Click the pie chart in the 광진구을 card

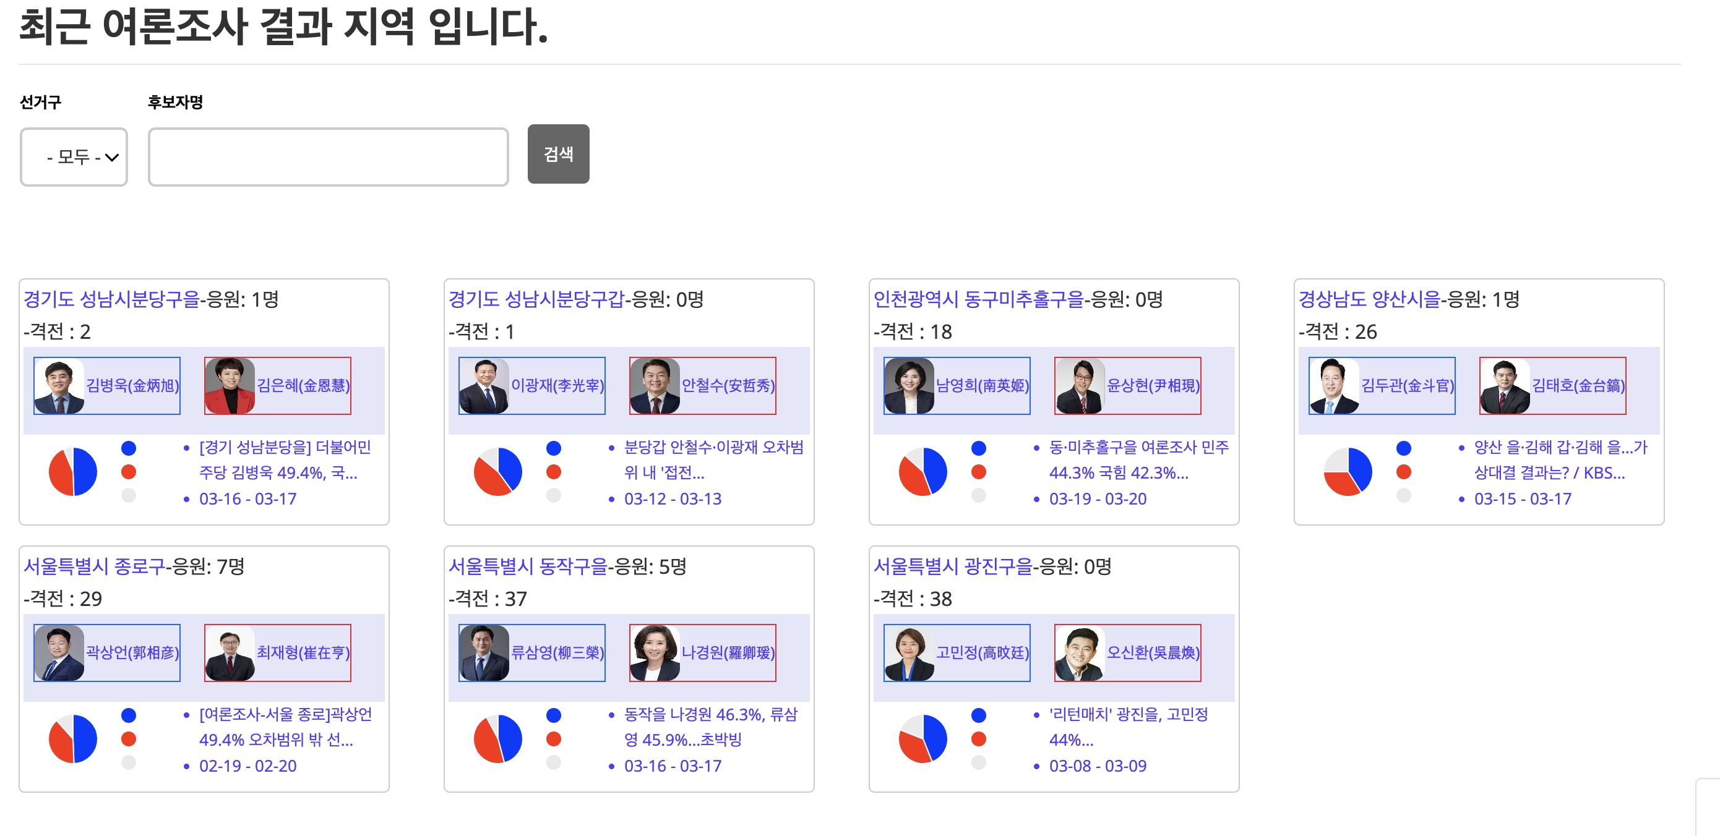coord(922,738)
